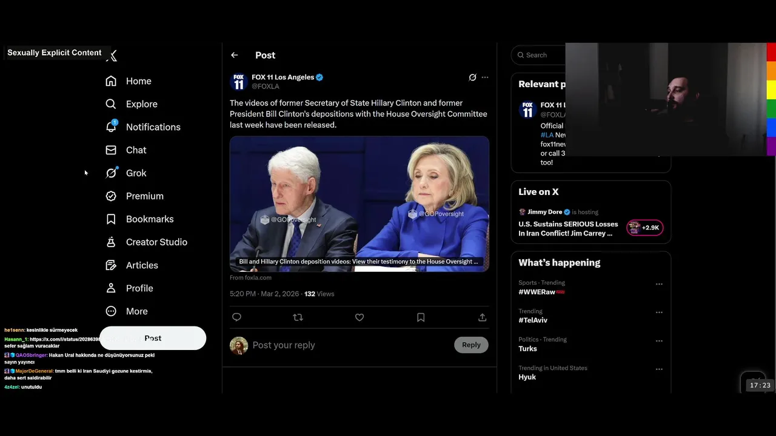Open the Clinton deposition video thumbnail
Viewport: 776px width, 436px height.
(x=360, y=204)
